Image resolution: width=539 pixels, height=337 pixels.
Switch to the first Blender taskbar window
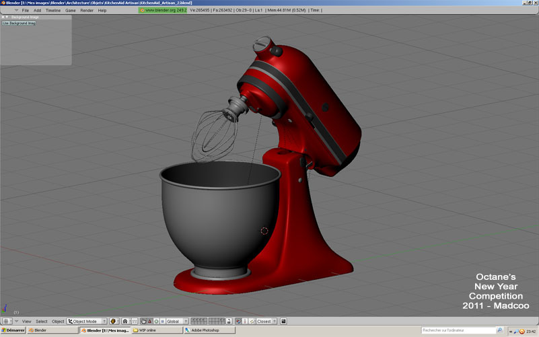coord(52,330)
